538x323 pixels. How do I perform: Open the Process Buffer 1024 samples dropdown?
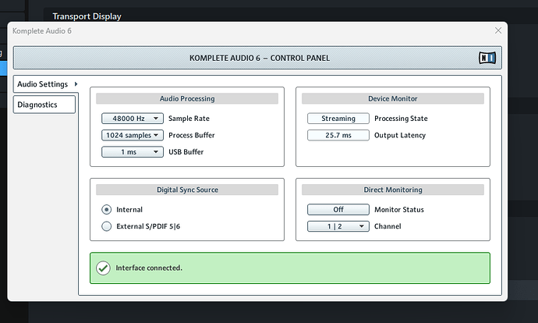[x=133, y=135]
